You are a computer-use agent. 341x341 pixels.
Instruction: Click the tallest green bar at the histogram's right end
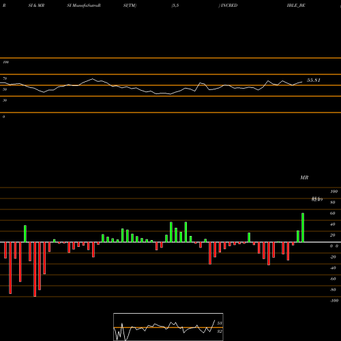coord(303,227)
